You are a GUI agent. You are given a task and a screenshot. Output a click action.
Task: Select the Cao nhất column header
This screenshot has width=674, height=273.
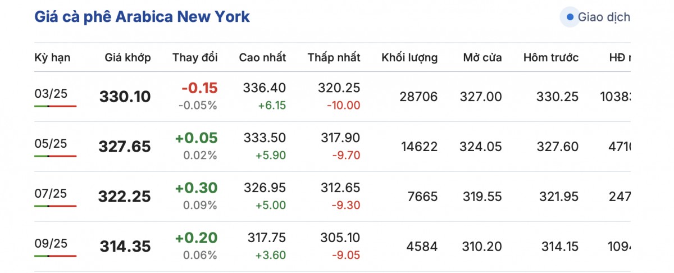(x=262, y=57)
